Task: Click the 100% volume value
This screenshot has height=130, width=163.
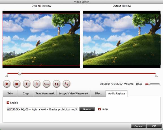Action: tap(139, 84)
